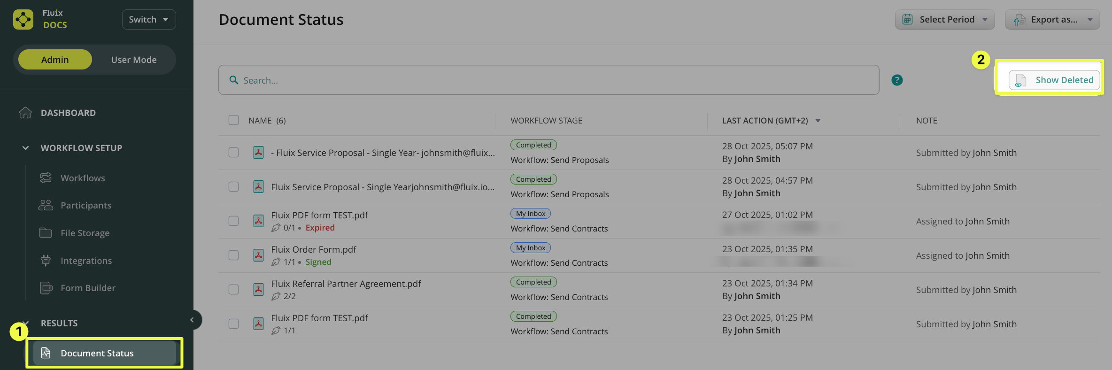Toggle the select-all checkbox in Name header
Image resolution: width=1112 pixels, height=370 pixels.
[233, 120]
